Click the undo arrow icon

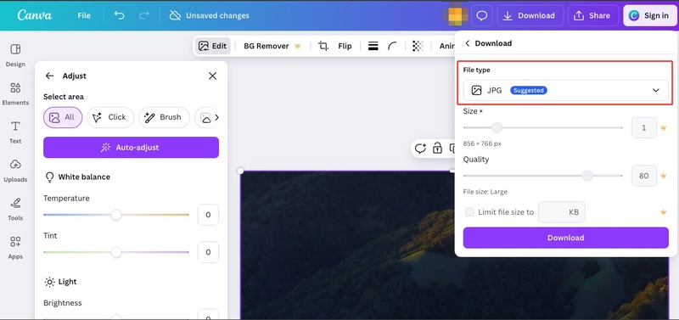pyautogui.click(x=119, y=15)
